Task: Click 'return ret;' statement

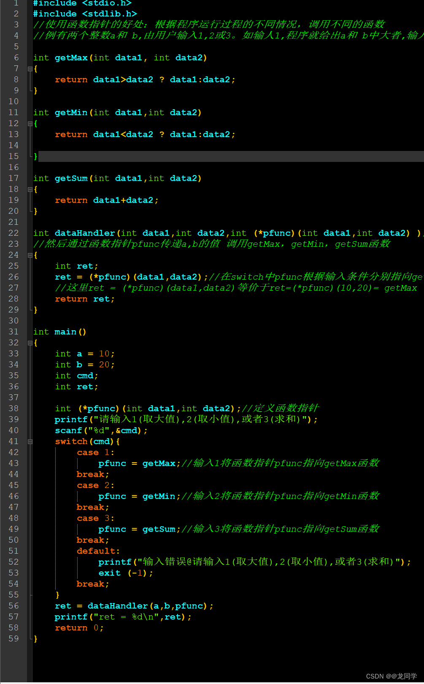Action: pyautogui.click(x=85, y=299)
